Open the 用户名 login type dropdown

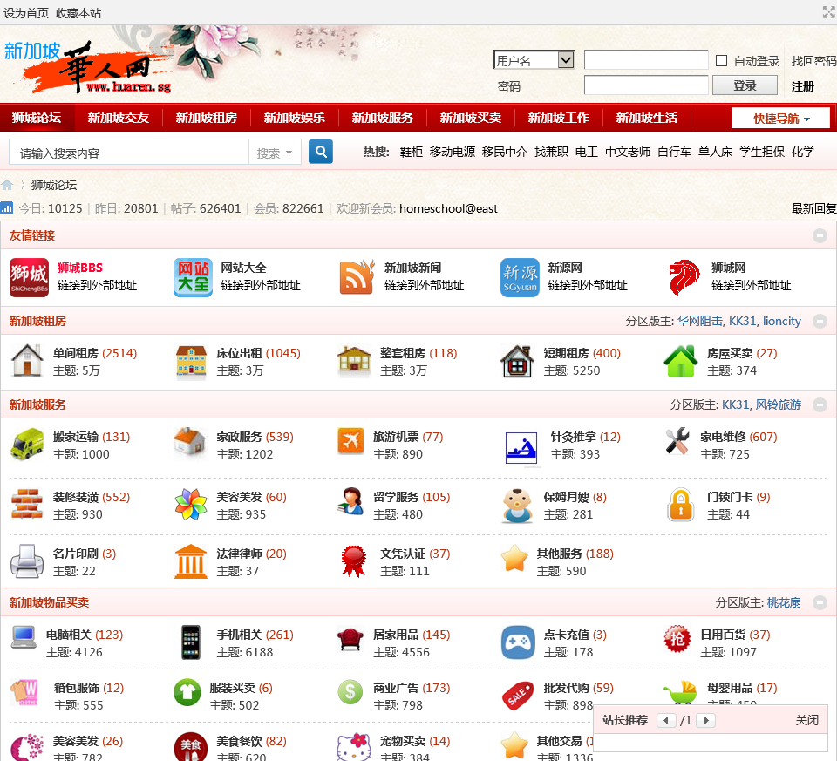[534, 60]
